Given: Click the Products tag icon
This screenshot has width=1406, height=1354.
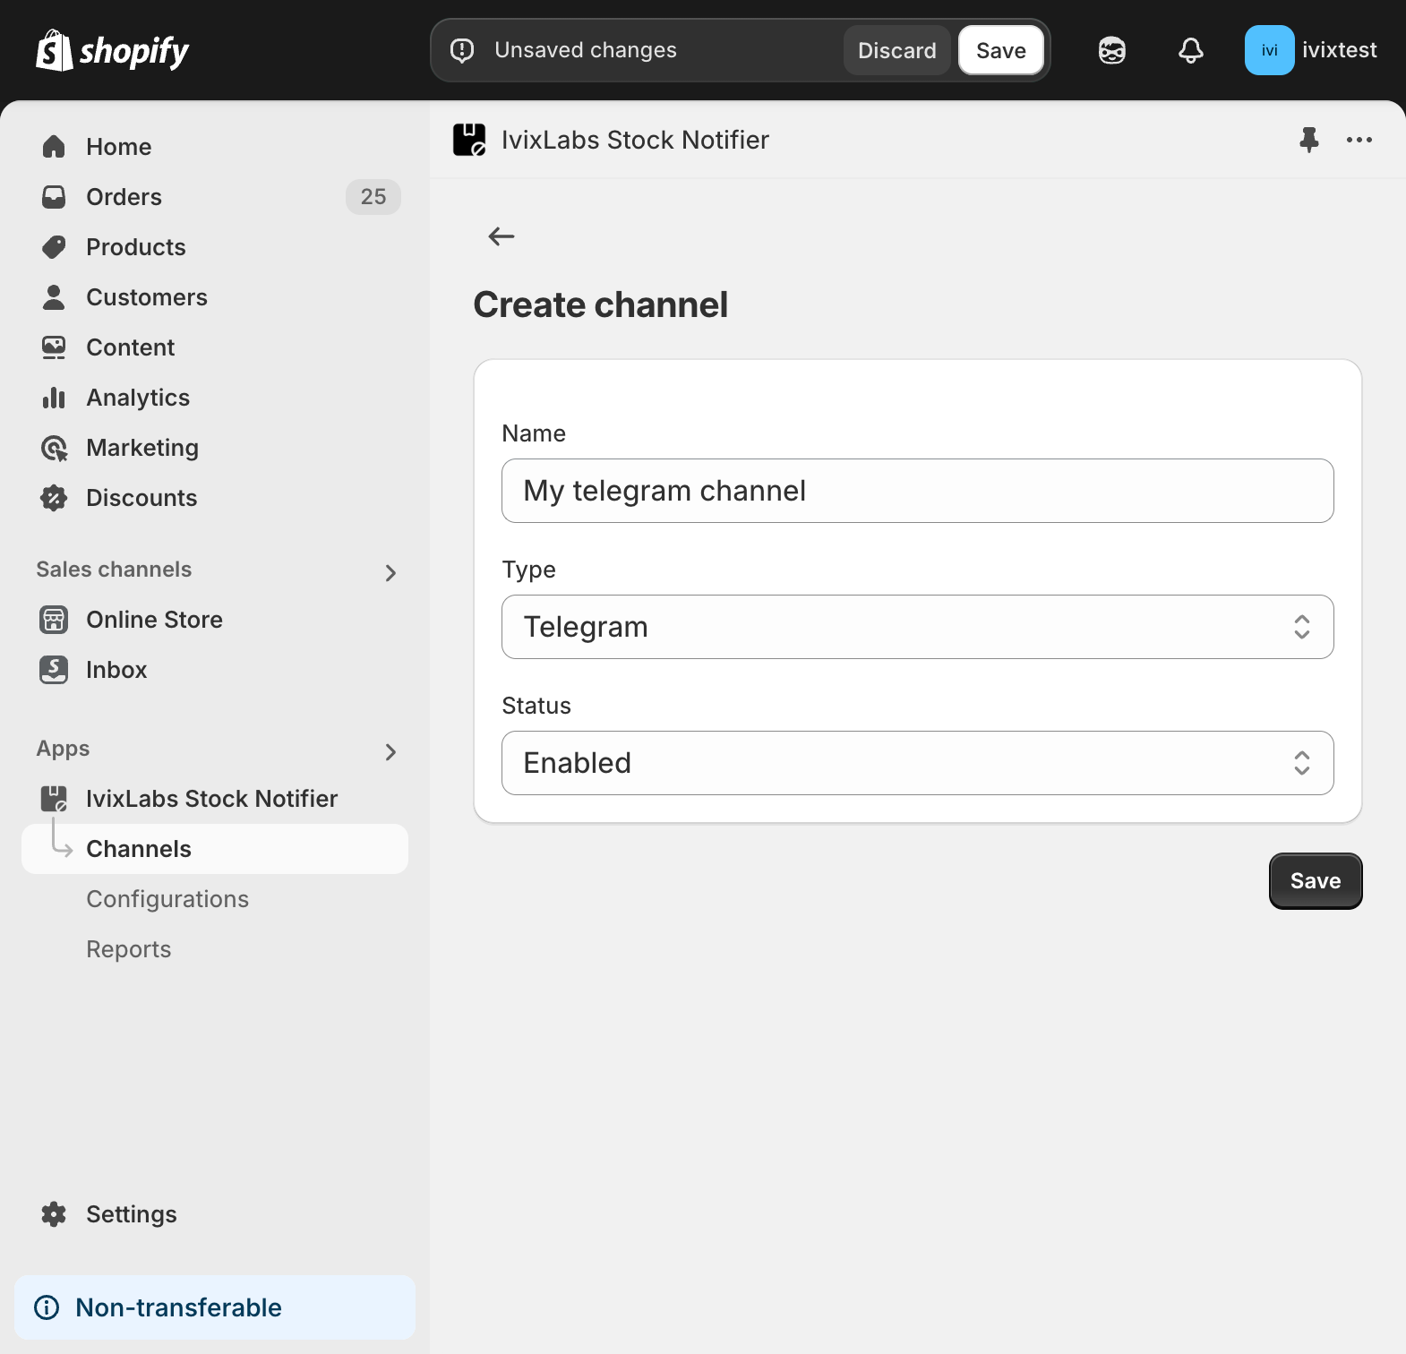Looking at the screenshot, I should (54, 247).
